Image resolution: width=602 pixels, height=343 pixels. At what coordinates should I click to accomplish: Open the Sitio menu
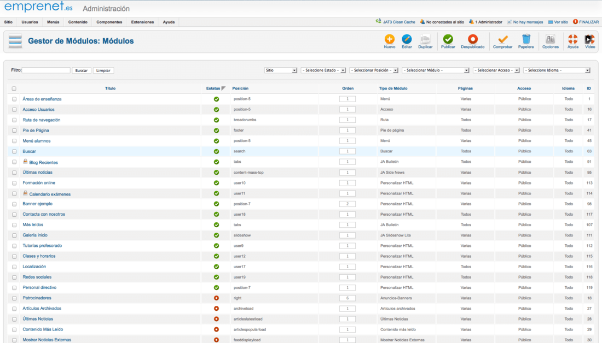pyautogui.click(x=8, y=22)
